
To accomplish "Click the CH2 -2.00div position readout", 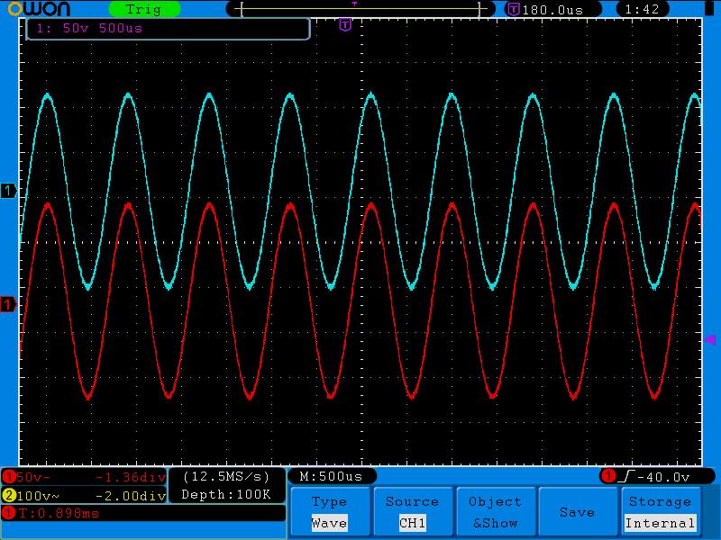I will [130, 496].
